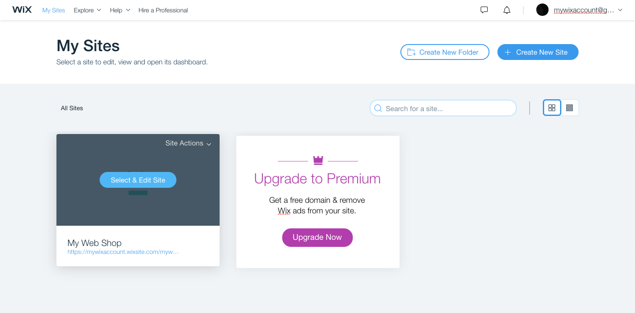Screen dimensions: 635x313
Task: Expand the Help dropdown menu
Action: [x=120, y=10]
